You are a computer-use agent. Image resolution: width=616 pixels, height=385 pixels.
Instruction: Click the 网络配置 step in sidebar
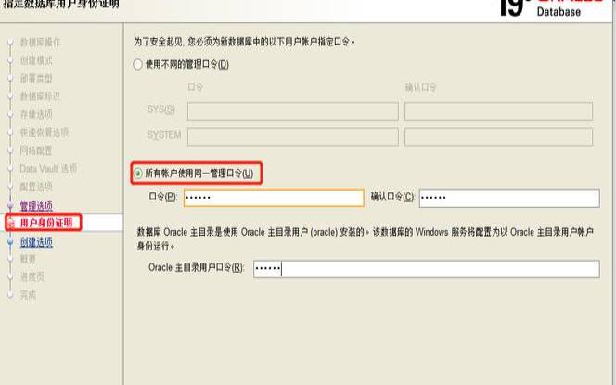36,150
